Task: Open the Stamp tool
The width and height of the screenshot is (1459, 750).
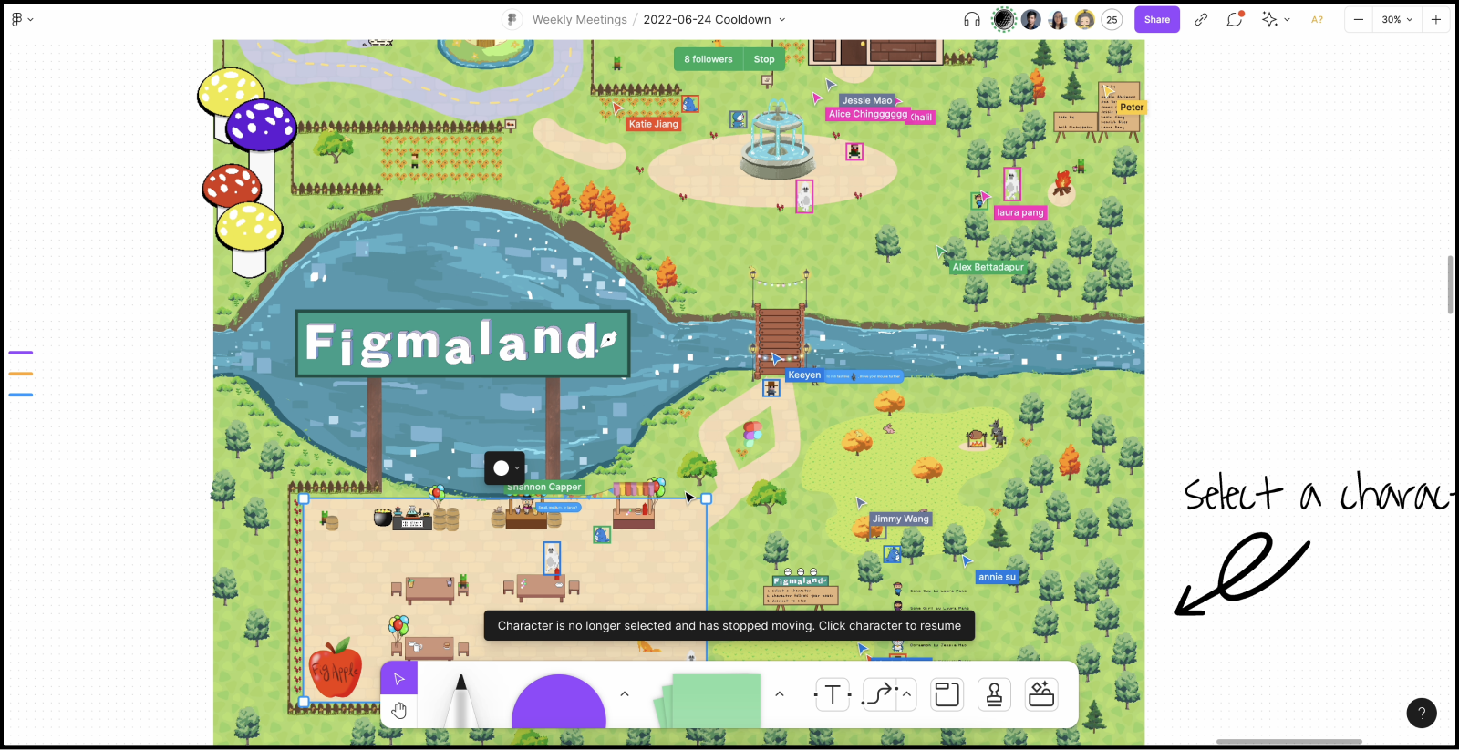Action: [x=994, y=695]
